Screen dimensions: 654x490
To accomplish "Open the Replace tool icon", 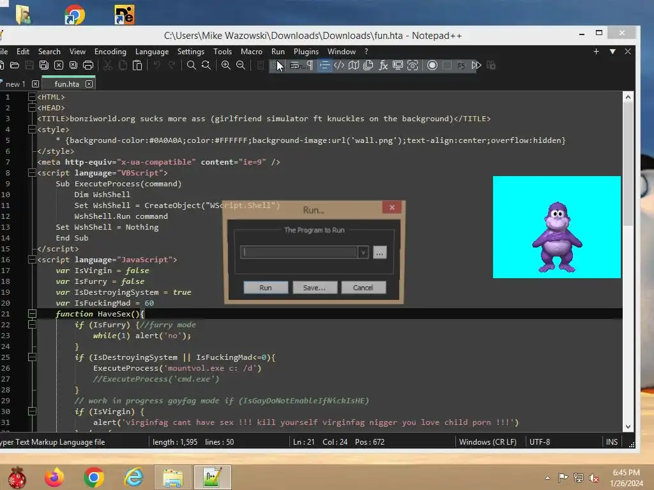I will point(206,66).
